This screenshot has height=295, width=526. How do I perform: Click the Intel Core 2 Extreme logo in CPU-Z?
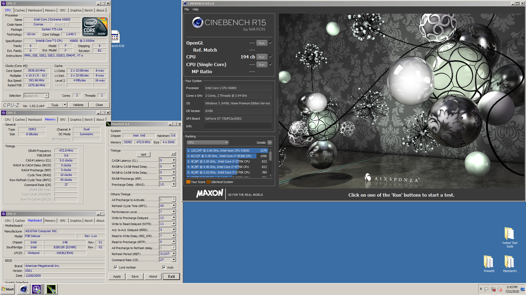coord(95,26)
